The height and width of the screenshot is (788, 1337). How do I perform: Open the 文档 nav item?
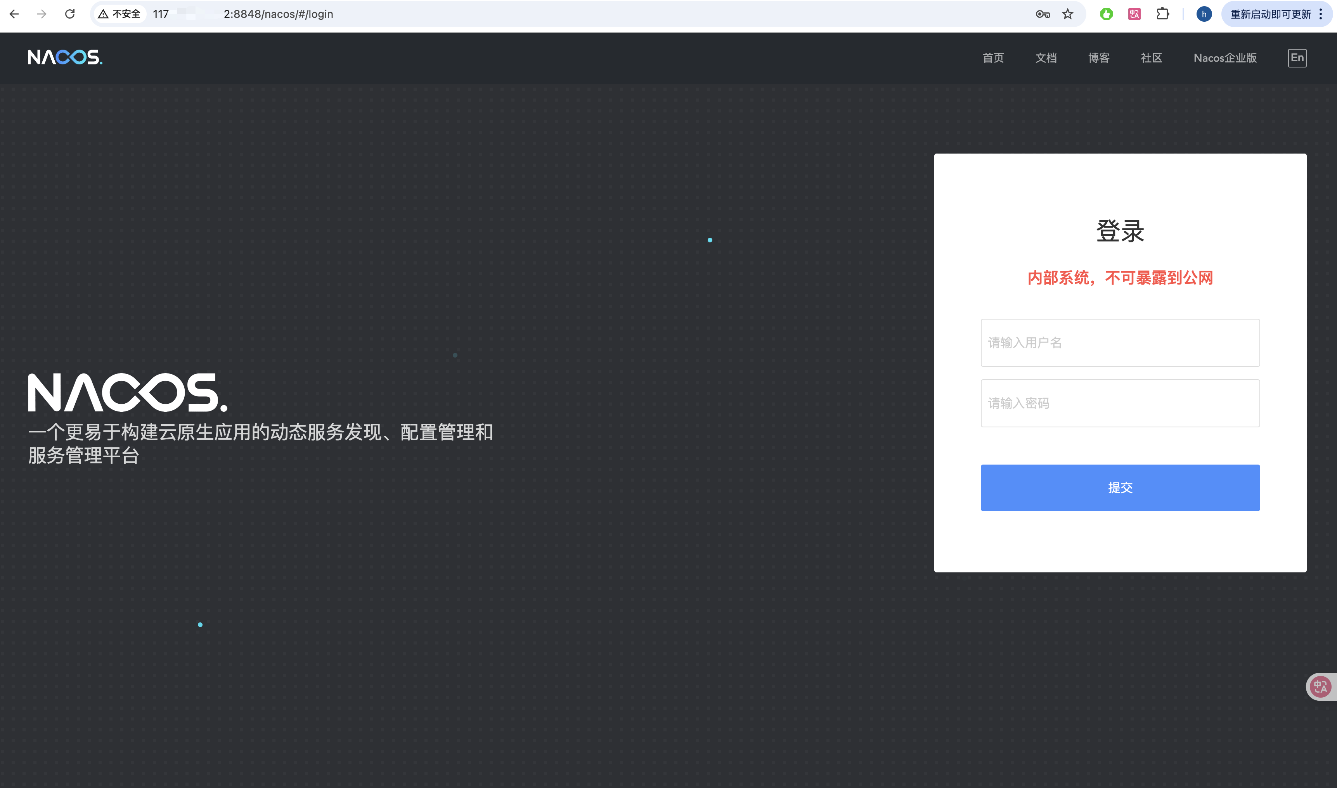[1045, 57]
